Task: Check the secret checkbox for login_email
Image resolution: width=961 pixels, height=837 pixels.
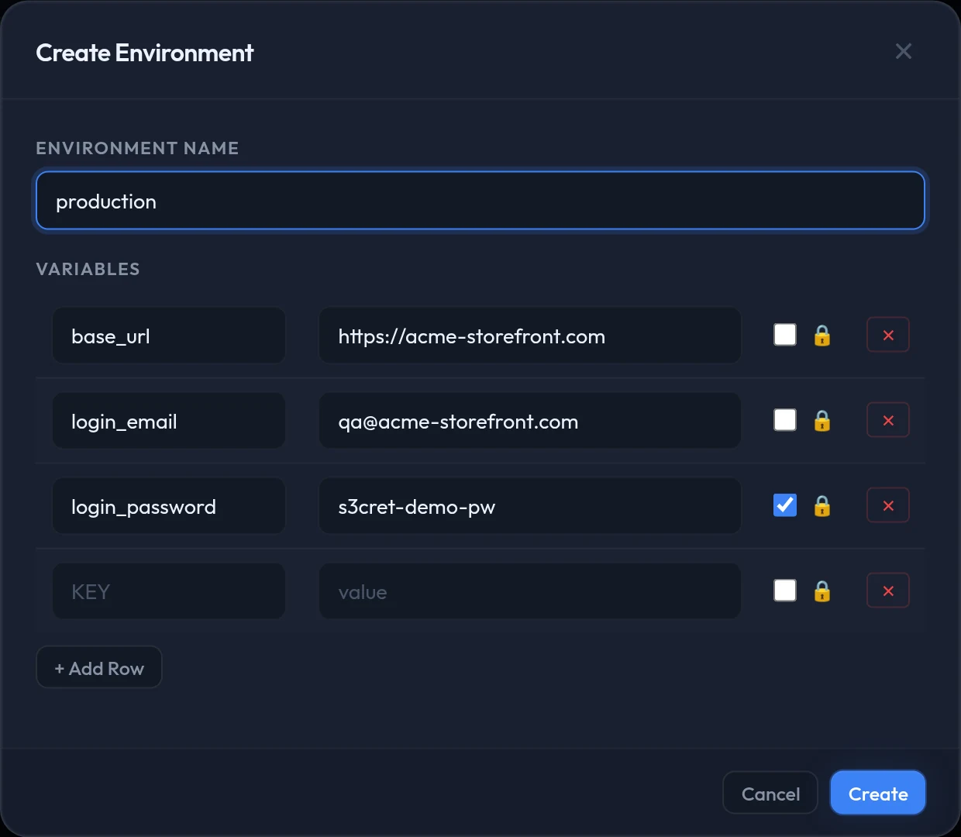Action: (x=785, y=420)
